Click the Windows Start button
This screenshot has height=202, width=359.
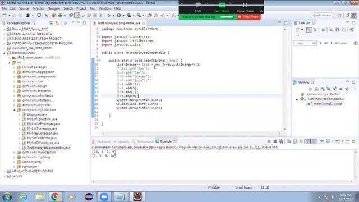click(7, 197)
